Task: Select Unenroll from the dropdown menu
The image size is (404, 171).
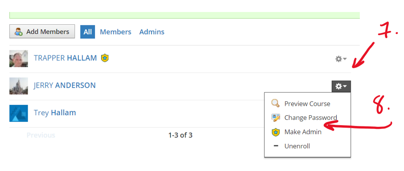Action: tap(297, 146)
